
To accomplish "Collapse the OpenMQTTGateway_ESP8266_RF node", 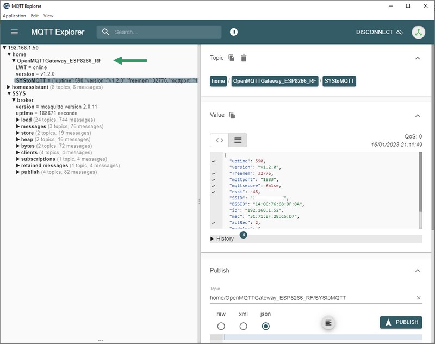I will [x=14, y=61].
